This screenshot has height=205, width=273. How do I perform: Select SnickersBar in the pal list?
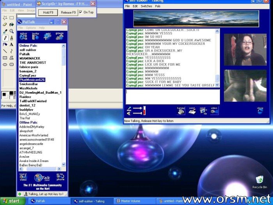28,84
